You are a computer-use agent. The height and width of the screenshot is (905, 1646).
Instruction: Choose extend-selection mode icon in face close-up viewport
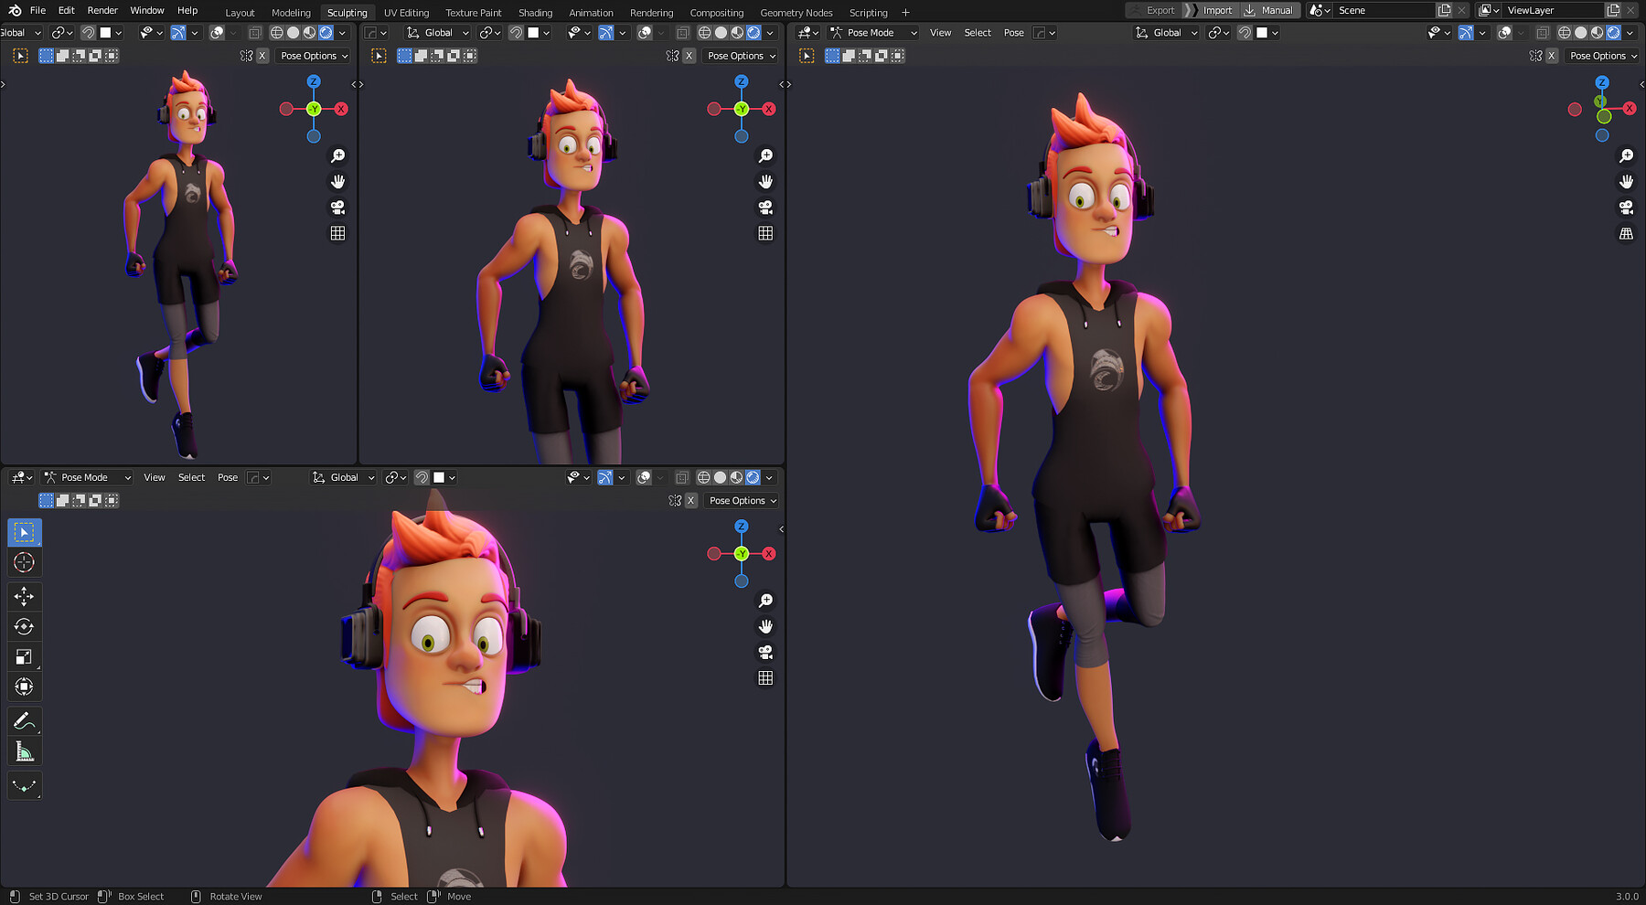tap(62, 500)
